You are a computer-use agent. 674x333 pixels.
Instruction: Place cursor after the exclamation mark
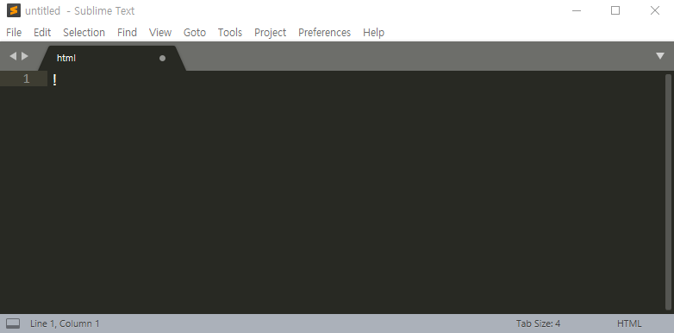point(58,79)
